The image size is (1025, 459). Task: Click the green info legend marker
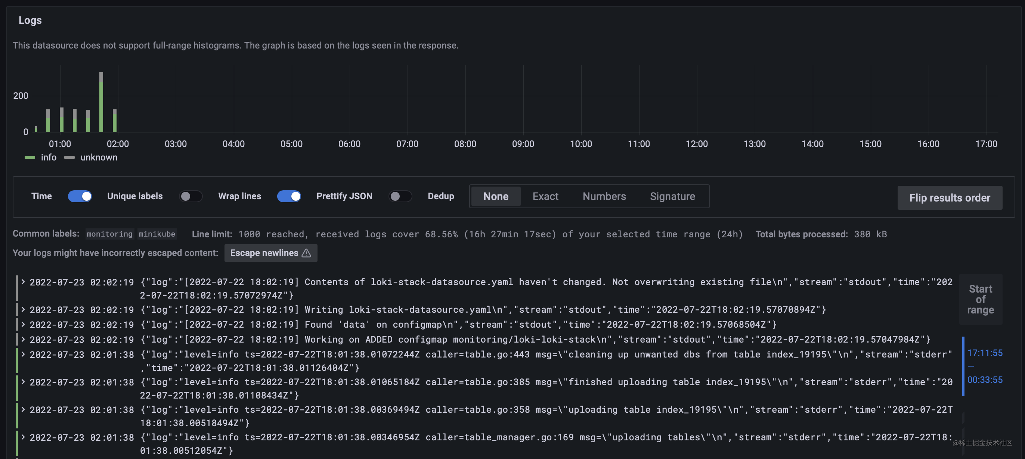coord(30,157)
